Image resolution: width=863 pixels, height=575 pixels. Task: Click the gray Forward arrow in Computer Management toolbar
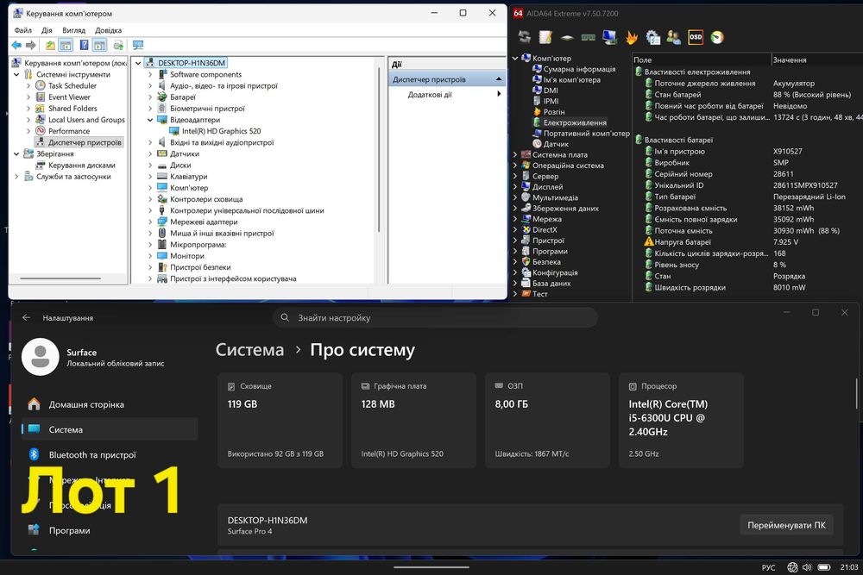pyautogui.click(x=31, y=45)
